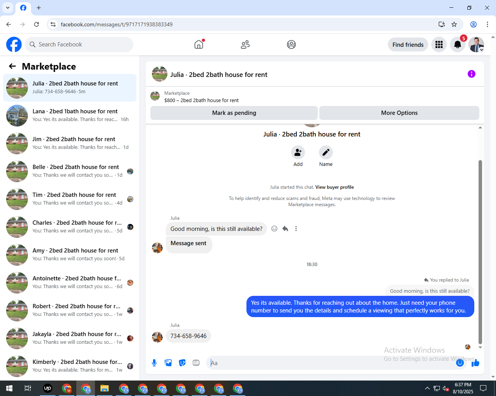Open the taskbar clock showing 6:37 PM
The image size is (496, 396).
[x=463, y=388]
